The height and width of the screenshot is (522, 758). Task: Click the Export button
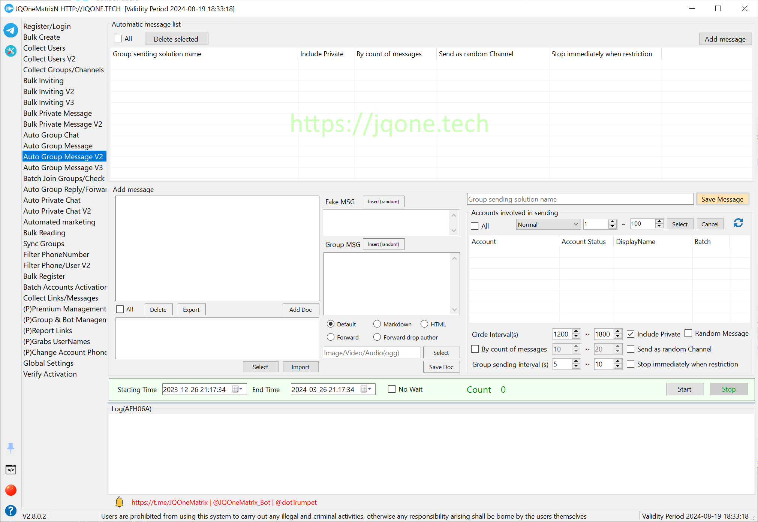(x=191, y=310)
